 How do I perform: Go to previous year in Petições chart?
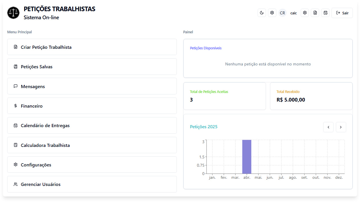point(328,127)
